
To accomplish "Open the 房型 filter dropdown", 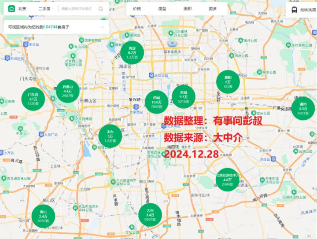I will [x=164, y=9].
